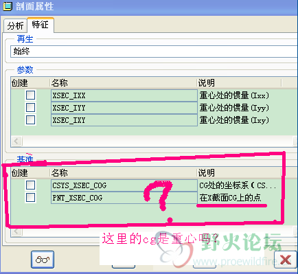Open the 再生 dropdown showing 始终
This screenshot has height=274, width=298.
click(154, 52)
